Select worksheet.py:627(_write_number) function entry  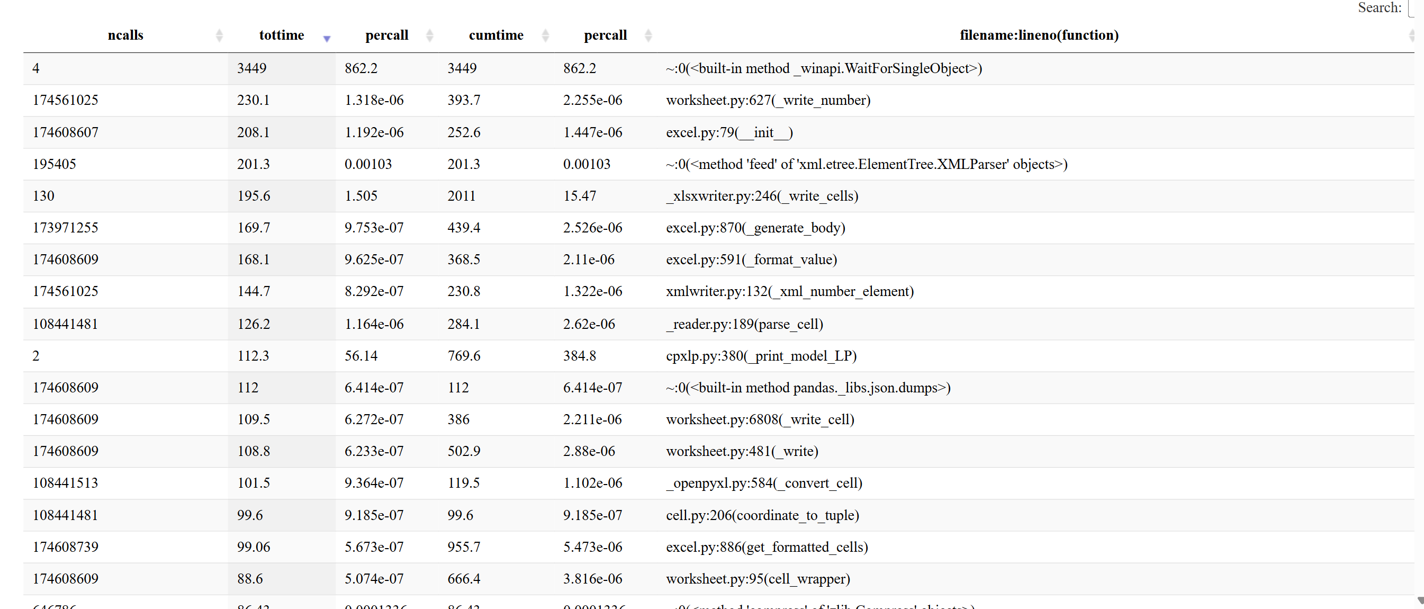(x=768, y=100)
